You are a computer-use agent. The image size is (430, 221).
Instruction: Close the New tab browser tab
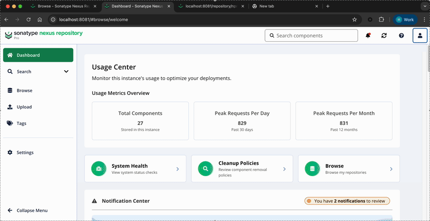coord(317,6)
